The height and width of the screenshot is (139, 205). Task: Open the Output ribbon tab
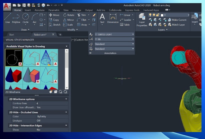[89, 10]
